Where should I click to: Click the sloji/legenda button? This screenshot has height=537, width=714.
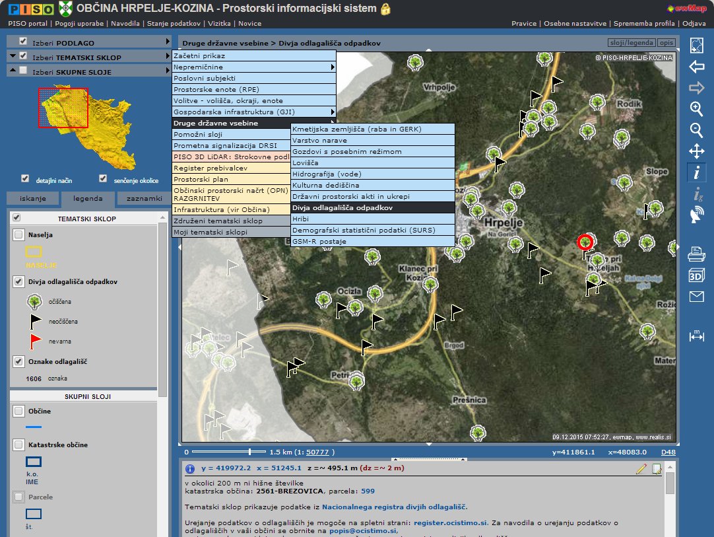click(632, 43)
